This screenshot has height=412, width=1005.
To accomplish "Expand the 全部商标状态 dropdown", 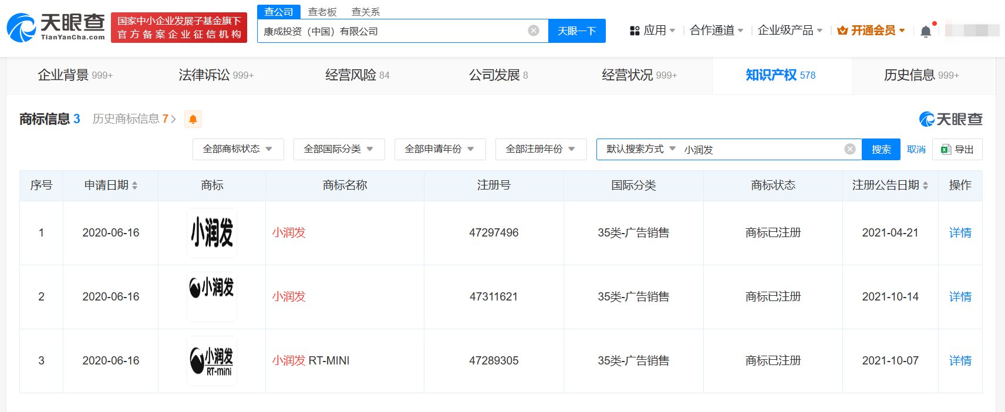I will 238,149.
